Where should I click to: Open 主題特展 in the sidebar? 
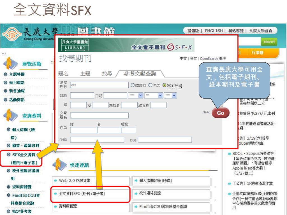point(17,74)
